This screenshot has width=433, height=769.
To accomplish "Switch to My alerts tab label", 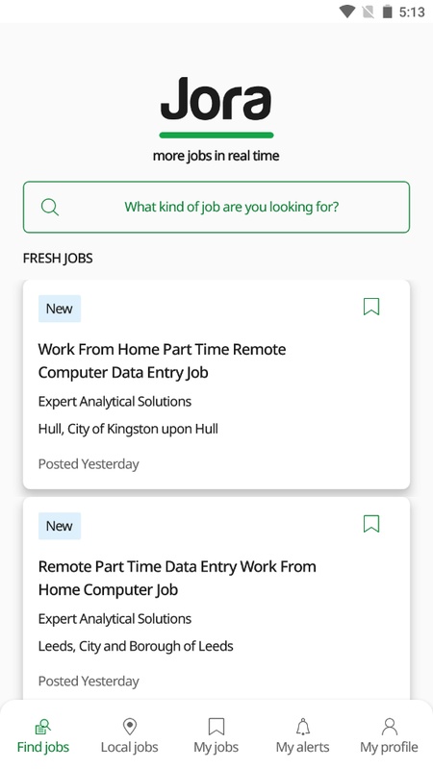I will [303, 748].
